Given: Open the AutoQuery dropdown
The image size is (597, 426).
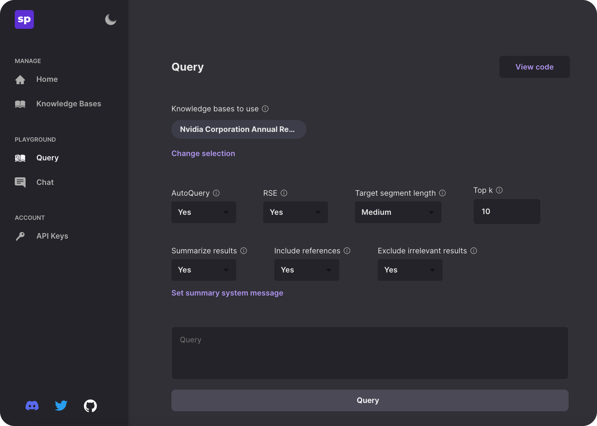Looking at the screenshot, I should 203,212.
